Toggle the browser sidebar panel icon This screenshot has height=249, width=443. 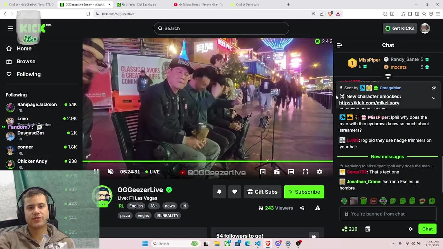pyautogui.click(x=410, y=14)
